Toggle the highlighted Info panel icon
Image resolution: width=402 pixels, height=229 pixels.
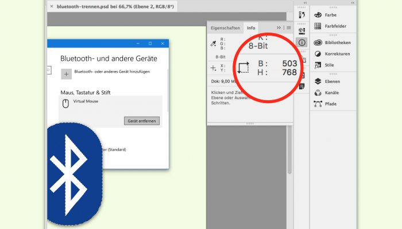click(301, 42)
